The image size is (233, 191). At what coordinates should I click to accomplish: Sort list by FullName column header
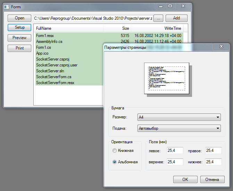[68, 28]
